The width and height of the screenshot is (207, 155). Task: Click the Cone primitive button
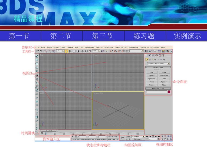pyautogui.click(x=164, y=72)
